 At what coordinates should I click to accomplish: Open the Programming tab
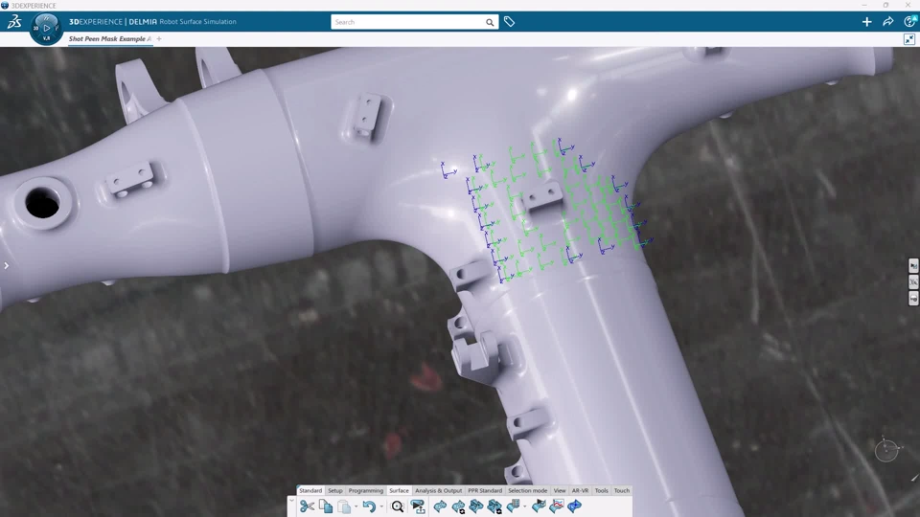(365, 490)
